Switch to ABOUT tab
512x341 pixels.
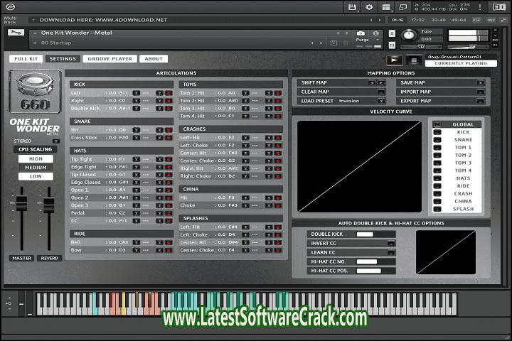[x=154, y=59]
